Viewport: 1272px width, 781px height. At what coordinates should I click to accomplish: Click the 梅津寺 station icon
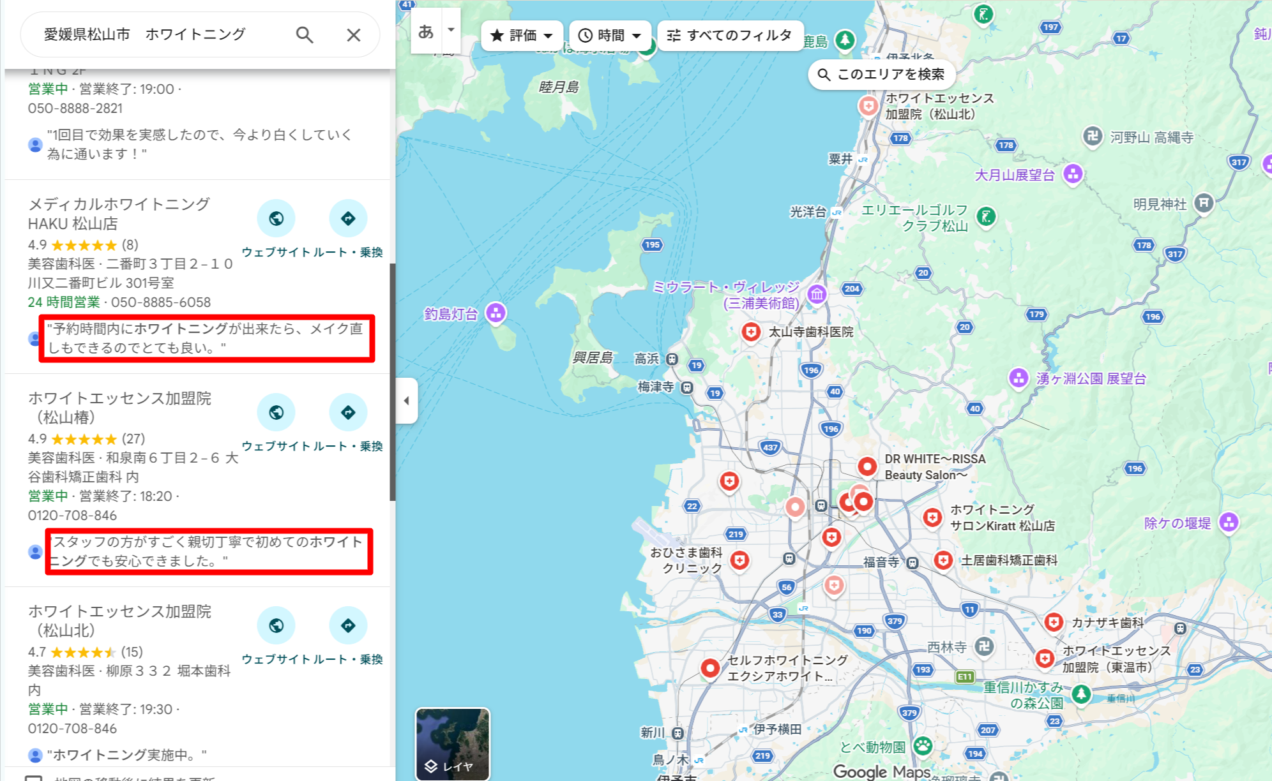coord(686,387)
